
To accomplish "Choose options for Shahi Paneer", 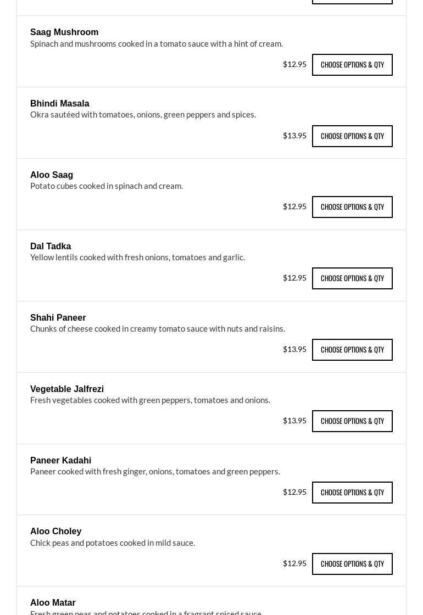I will tap(352, 350).
